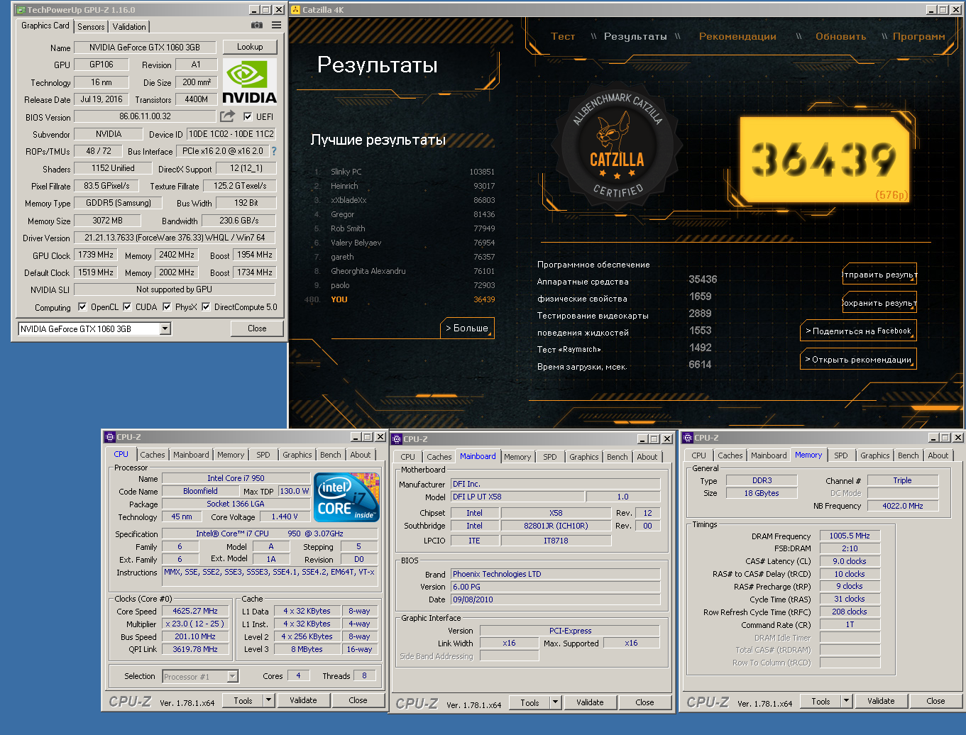Select Slinky PC leaderboard row
This screenshot has width=966, height=735.
pos(405,172)
